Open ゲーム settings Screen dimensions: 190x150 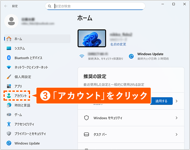(18, 115)
